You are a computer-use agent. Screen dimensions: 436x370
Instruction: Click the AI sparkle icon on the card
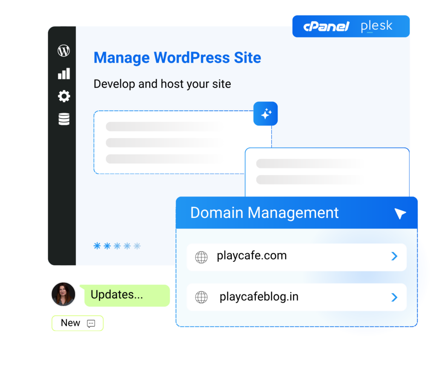pos(265,113)
